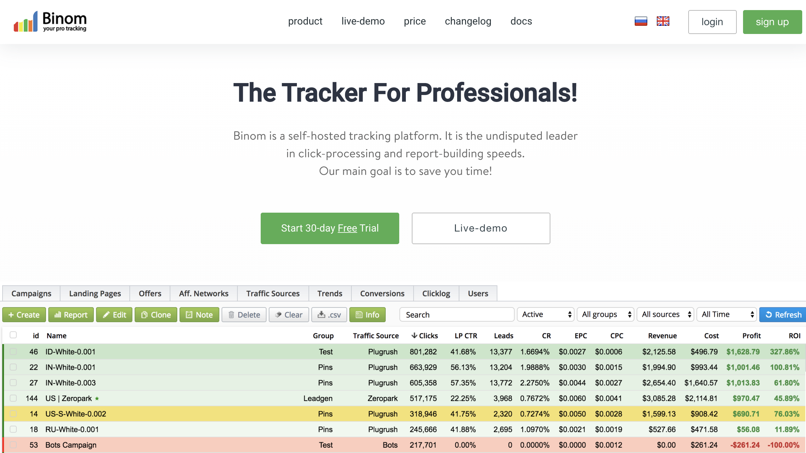Click the sign up button
This screenshot has width=806, height=453.
coord(772,22)
